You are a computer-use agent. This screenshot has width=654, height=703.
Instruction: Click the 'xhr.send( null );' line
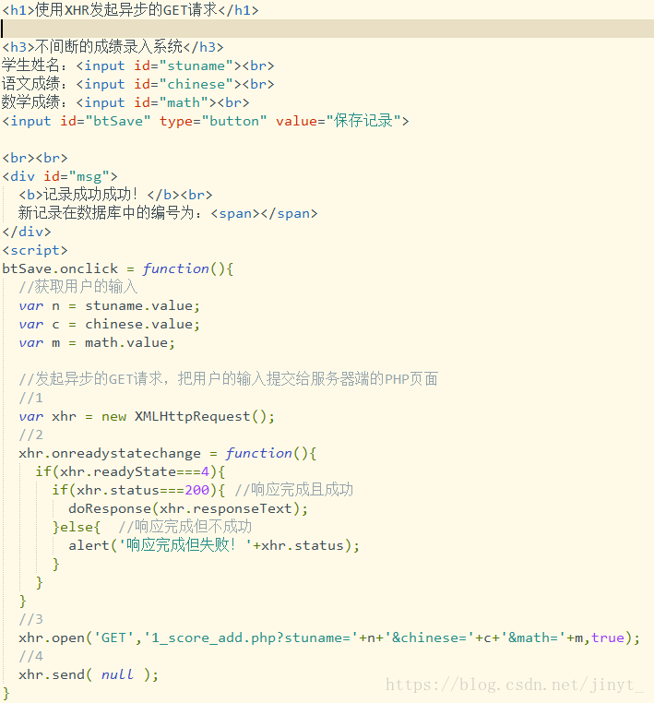(x=89, y=674)
